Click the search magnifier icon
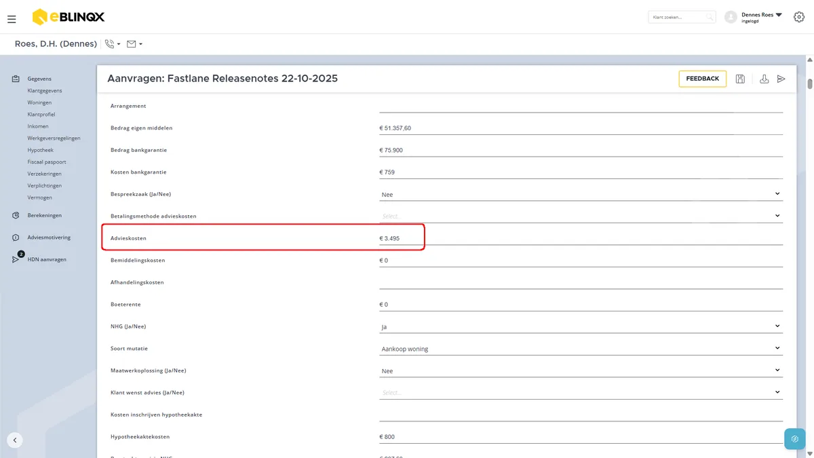Screen dimensions: 814x458 (710, 17)
